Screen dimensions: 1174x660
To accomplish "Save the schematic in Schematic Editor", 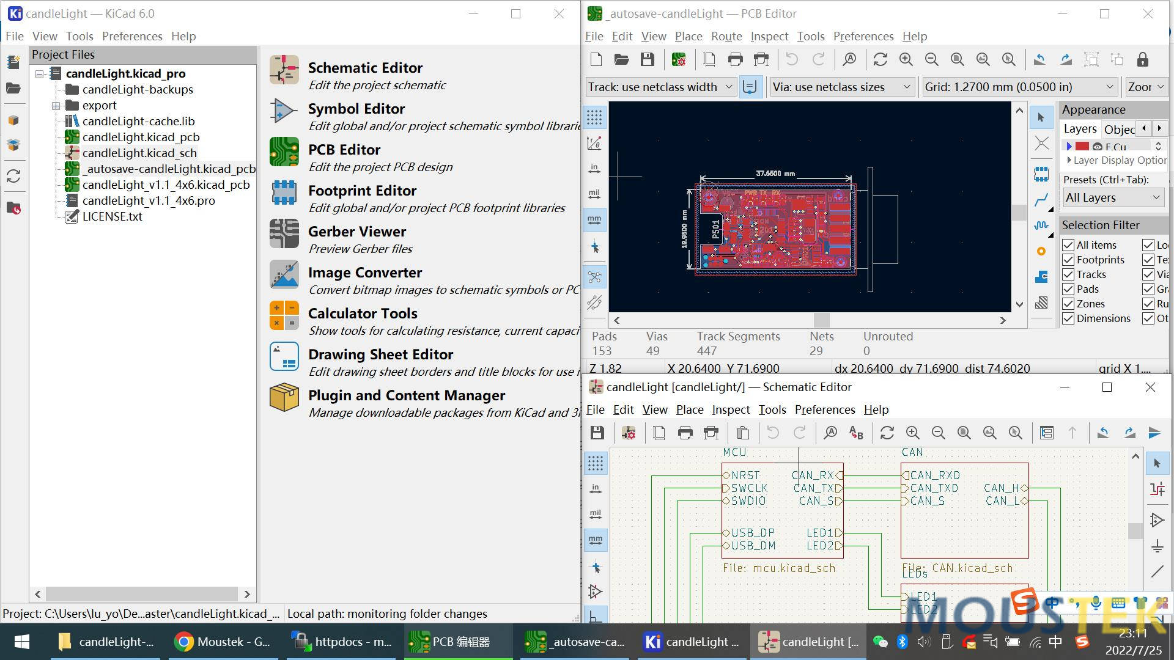I will click(597, 433).
